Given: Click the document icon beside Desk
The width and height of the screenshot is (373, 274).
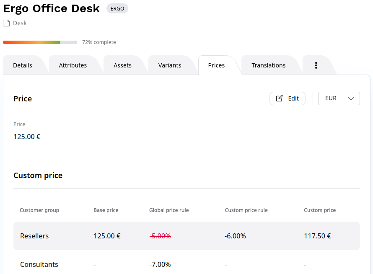Looking at the screenshot, I should (x=6, y=23).
